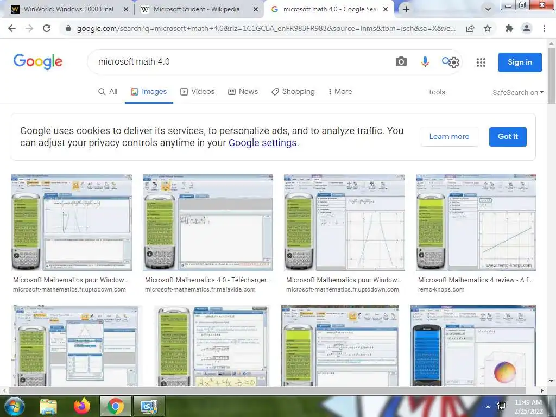Open the Google settings link

(262, 143)
